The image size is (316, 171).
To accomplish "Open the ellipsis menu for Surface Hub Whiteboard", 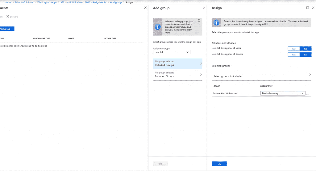I will [x=308, y=94].
